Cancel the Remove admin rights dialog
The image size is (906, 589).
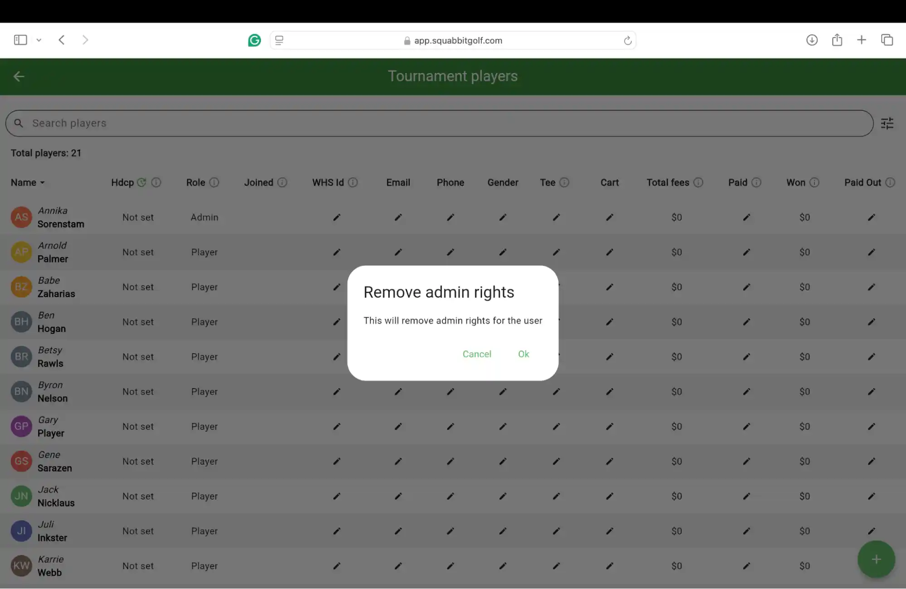tap(476, 354)
